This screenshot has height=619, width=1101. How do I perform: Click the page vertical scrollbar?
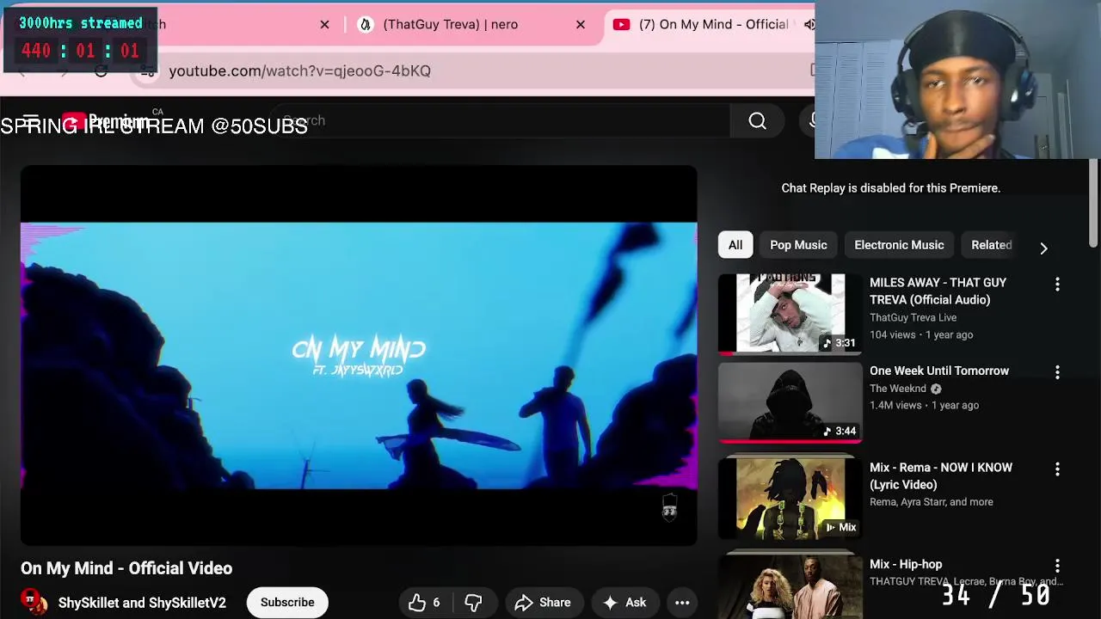pyautogui.click(x=1093, y=202)
